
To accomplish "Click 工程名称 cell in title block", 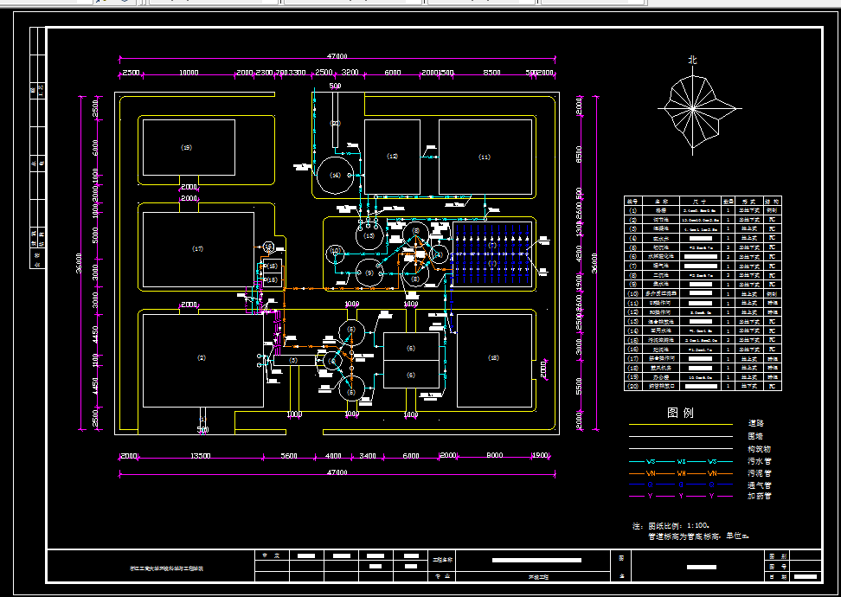I will (442, 560).
